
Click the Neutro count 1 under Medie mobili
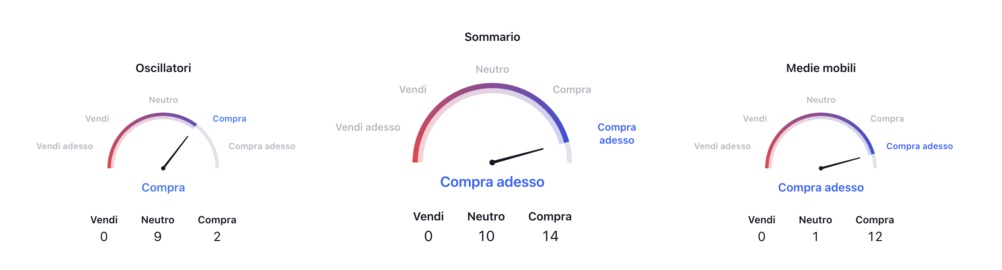point(815,236)
